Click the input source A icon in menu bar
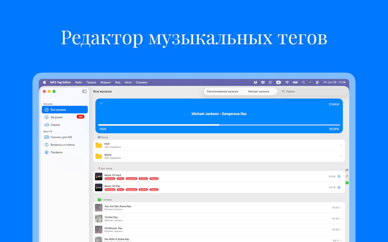This screenshot has height=242, width=388. coord(279,83)
